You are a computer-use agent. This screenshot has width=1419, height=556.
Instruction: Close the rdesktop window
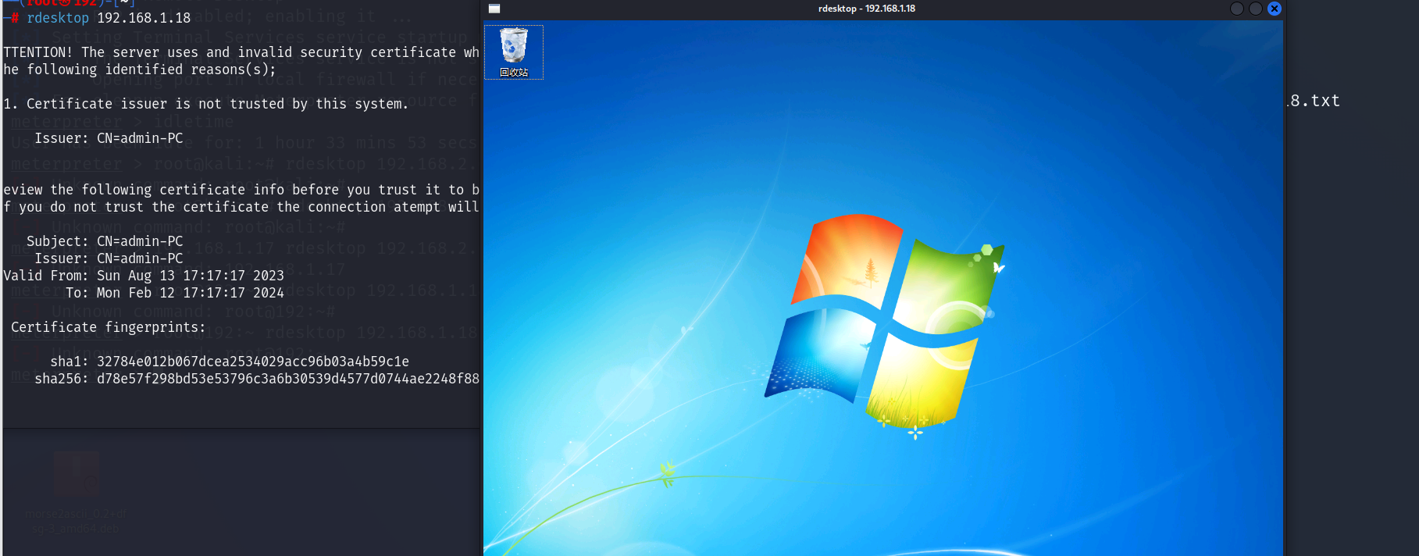point(1275,9)
